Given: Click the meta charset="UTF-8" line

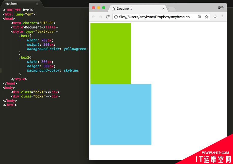Looking at the screenshot, I should coord(33,23).
